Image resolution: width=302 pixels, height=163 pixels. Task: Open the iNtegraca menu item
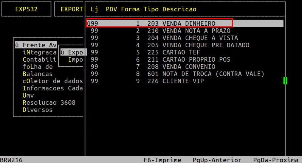tap(39, 52)
